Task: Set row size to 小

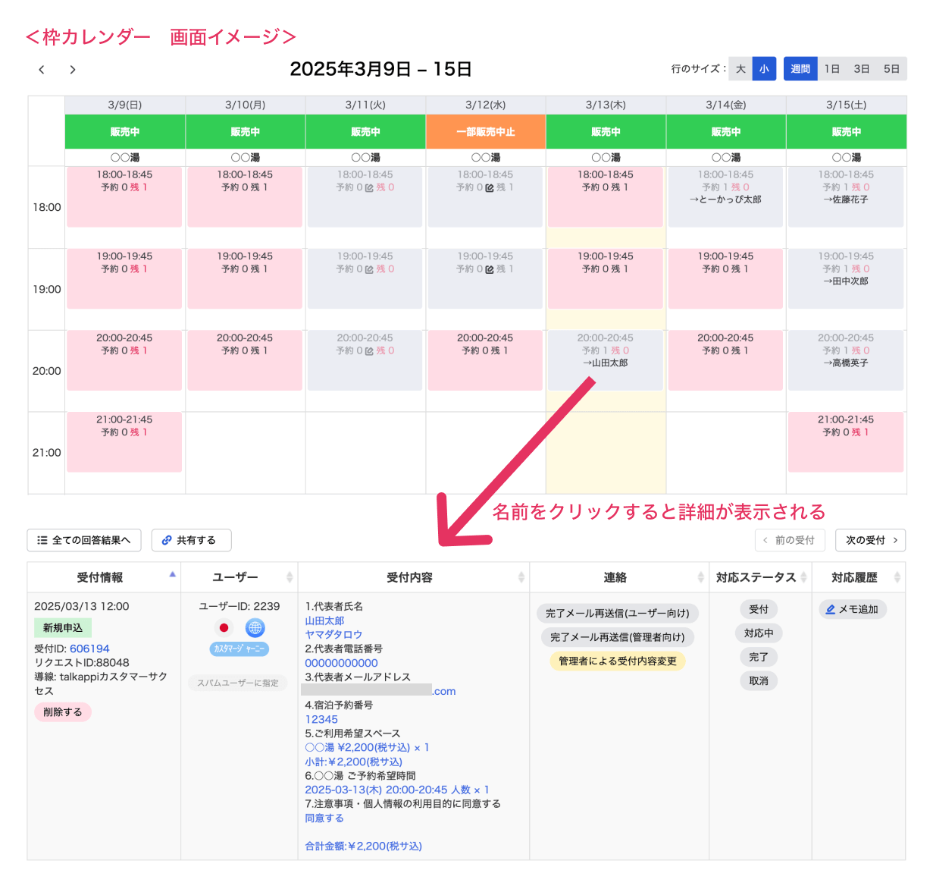Action: click(764, 69)
